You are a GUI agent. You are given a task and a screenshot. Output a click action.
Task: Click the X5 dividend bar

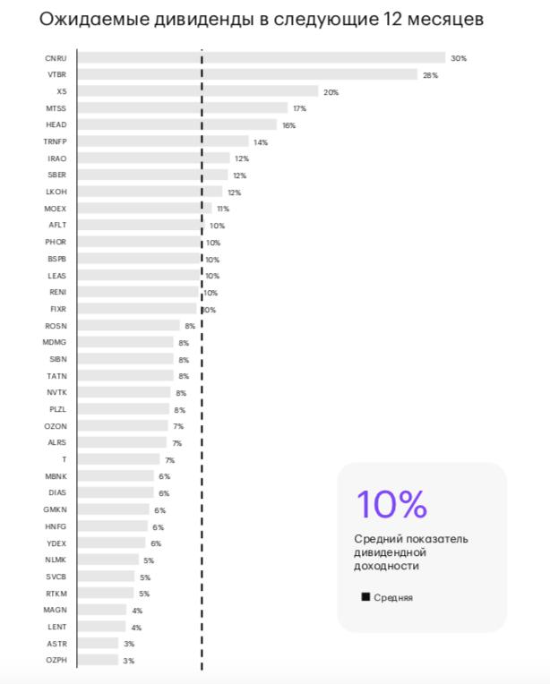(197, 91)
